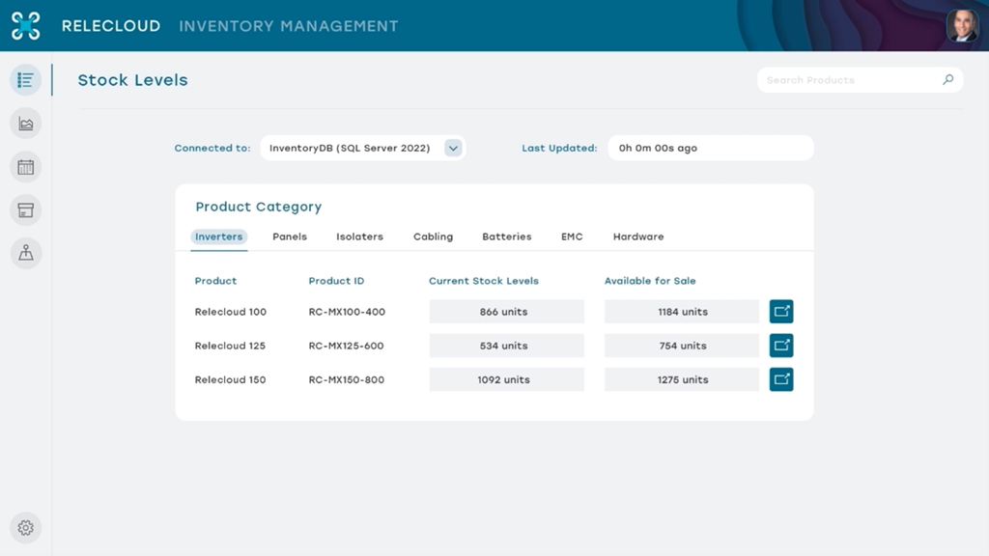
Task: Open the settings gear icon
Action: [26, 528]
